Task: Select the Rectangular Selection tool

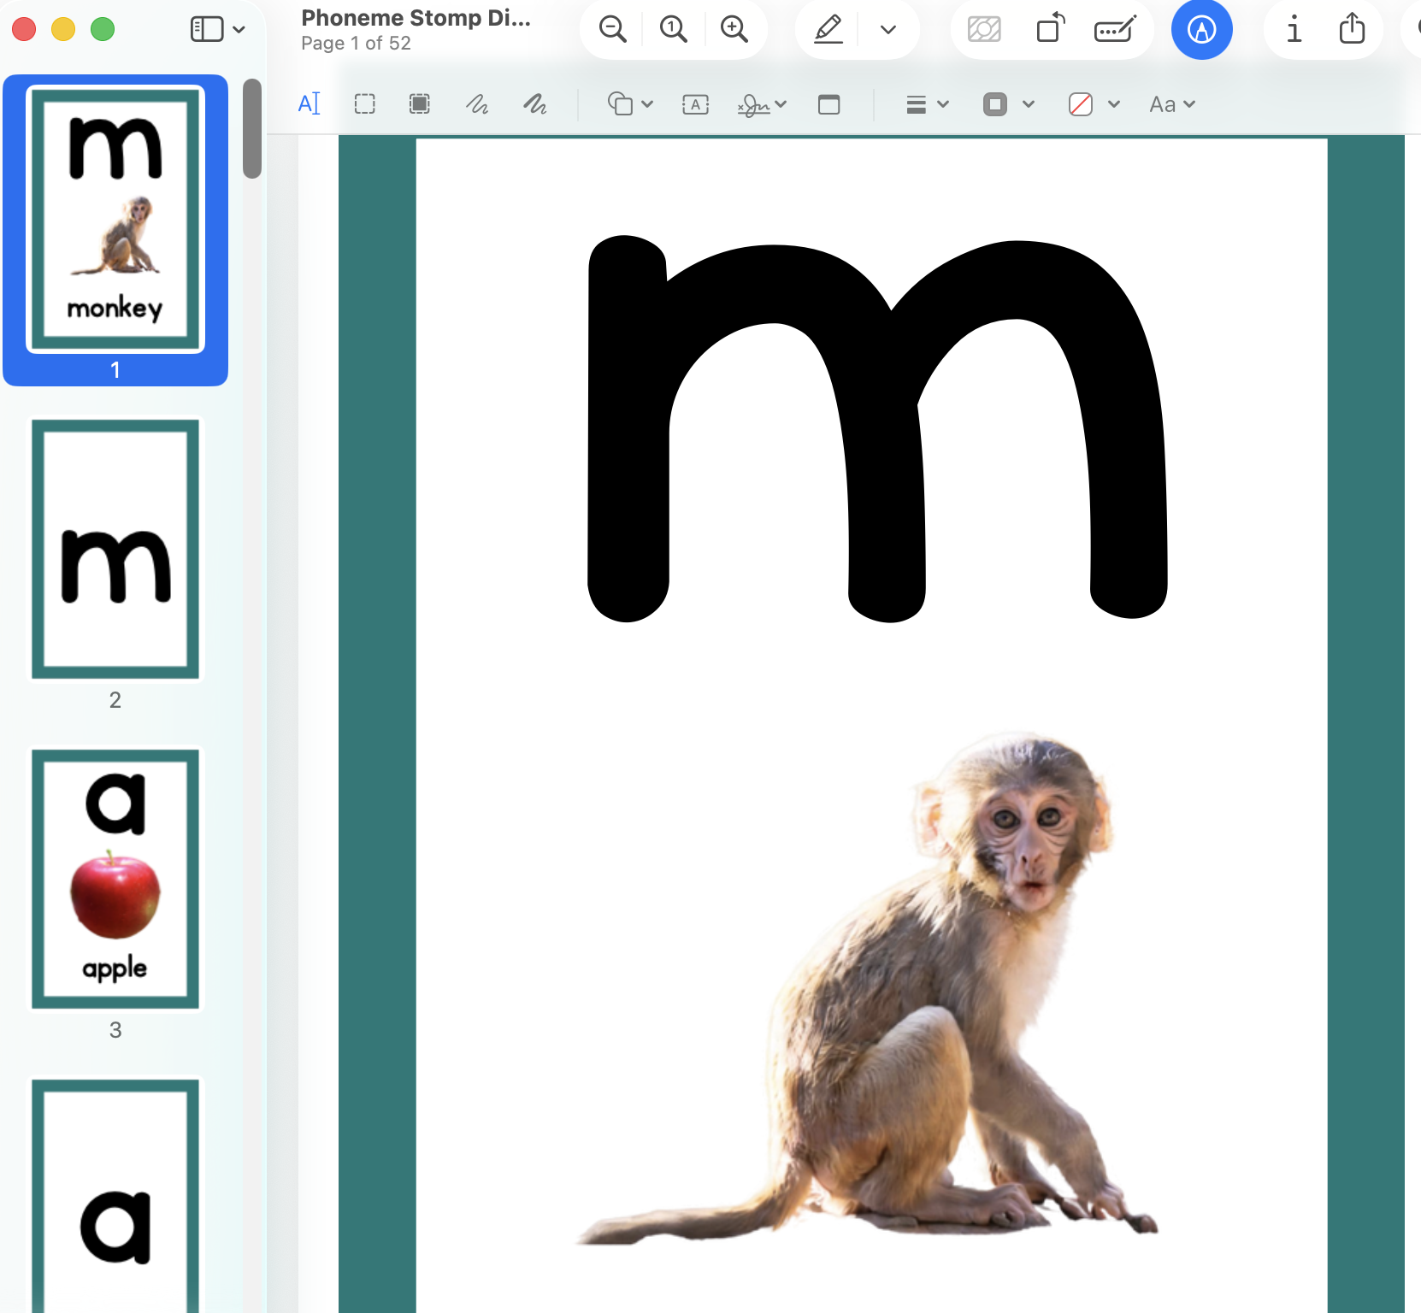Action: coord(365,104)
